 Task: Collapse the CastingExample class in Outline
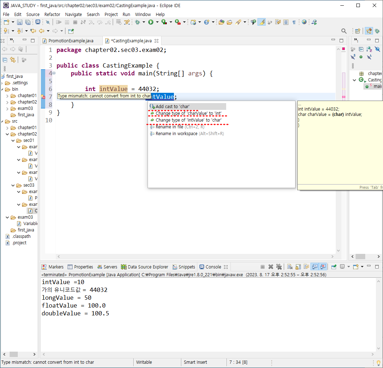pyautogui.click(x=355, y=80)
